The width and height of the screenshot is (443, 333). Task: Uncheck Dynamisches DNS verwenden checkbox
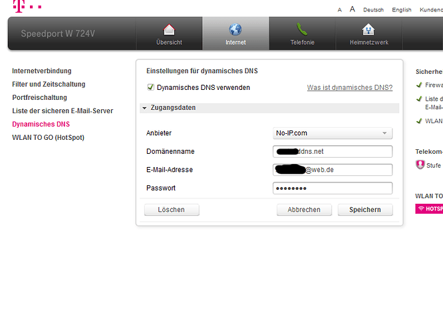[150, 87]
